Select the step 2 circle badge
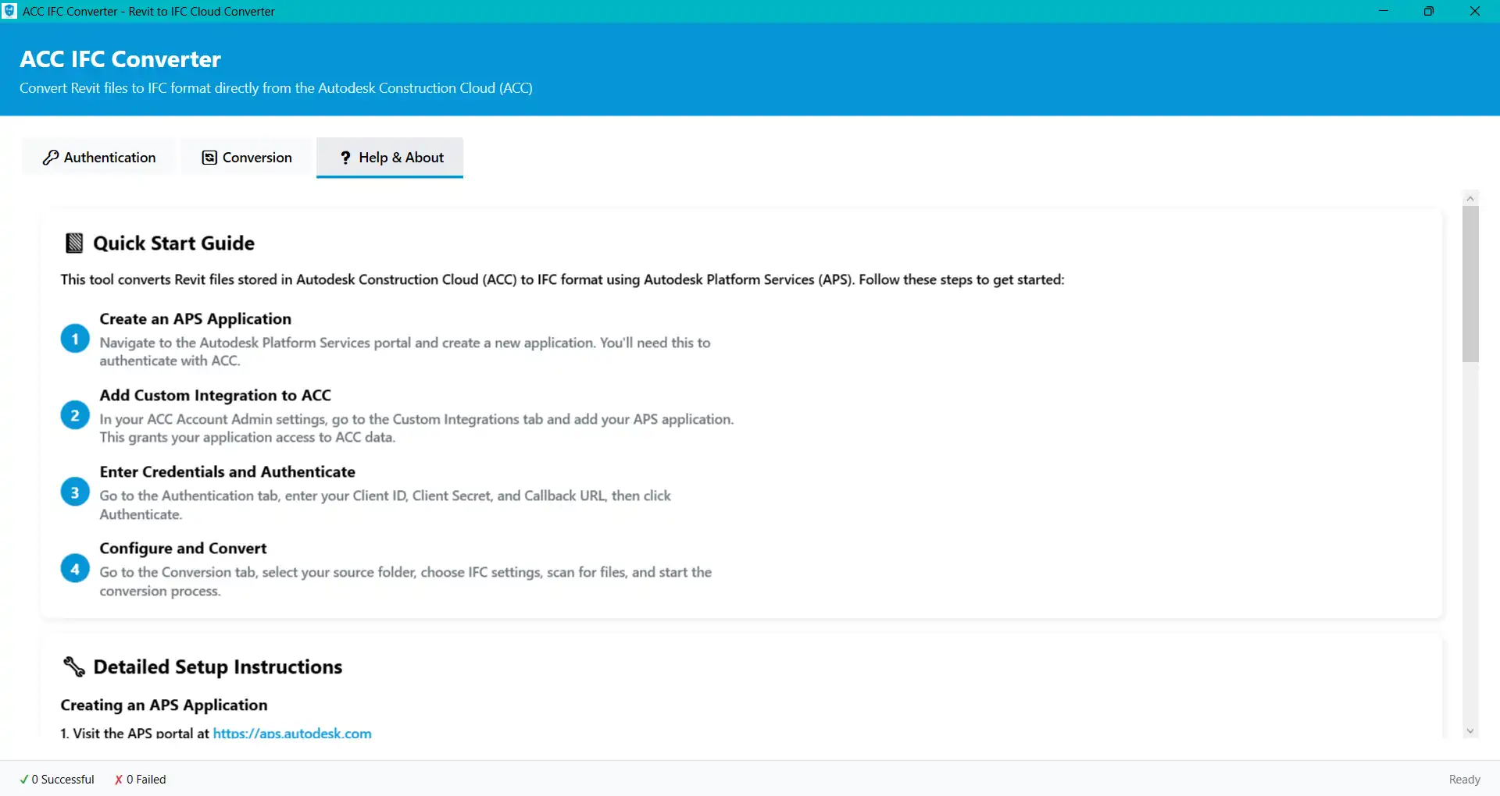Screen dimensions: 1500x796 [75, 415]
